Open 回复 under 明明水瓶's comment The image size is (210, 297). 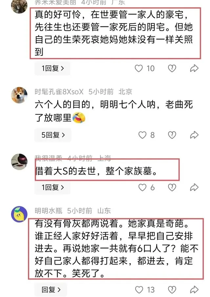51,290
